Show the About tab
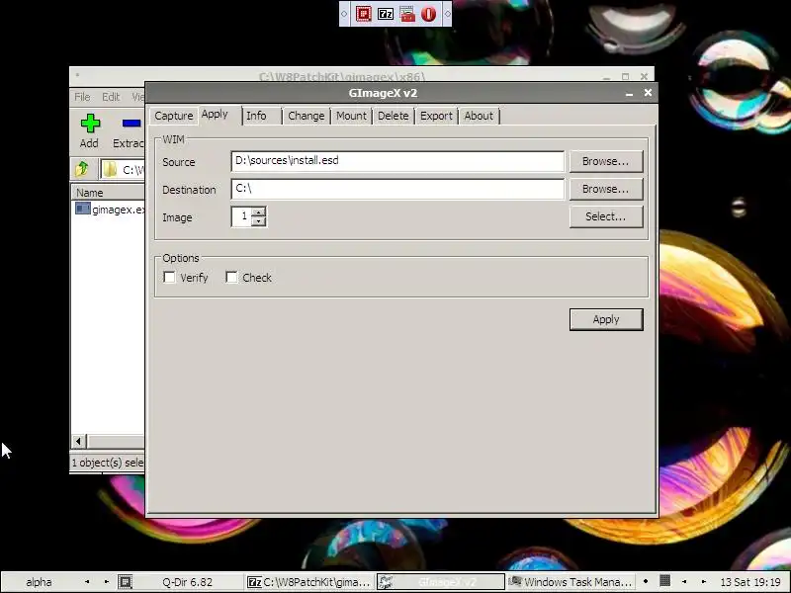 [x=479, y=116]
